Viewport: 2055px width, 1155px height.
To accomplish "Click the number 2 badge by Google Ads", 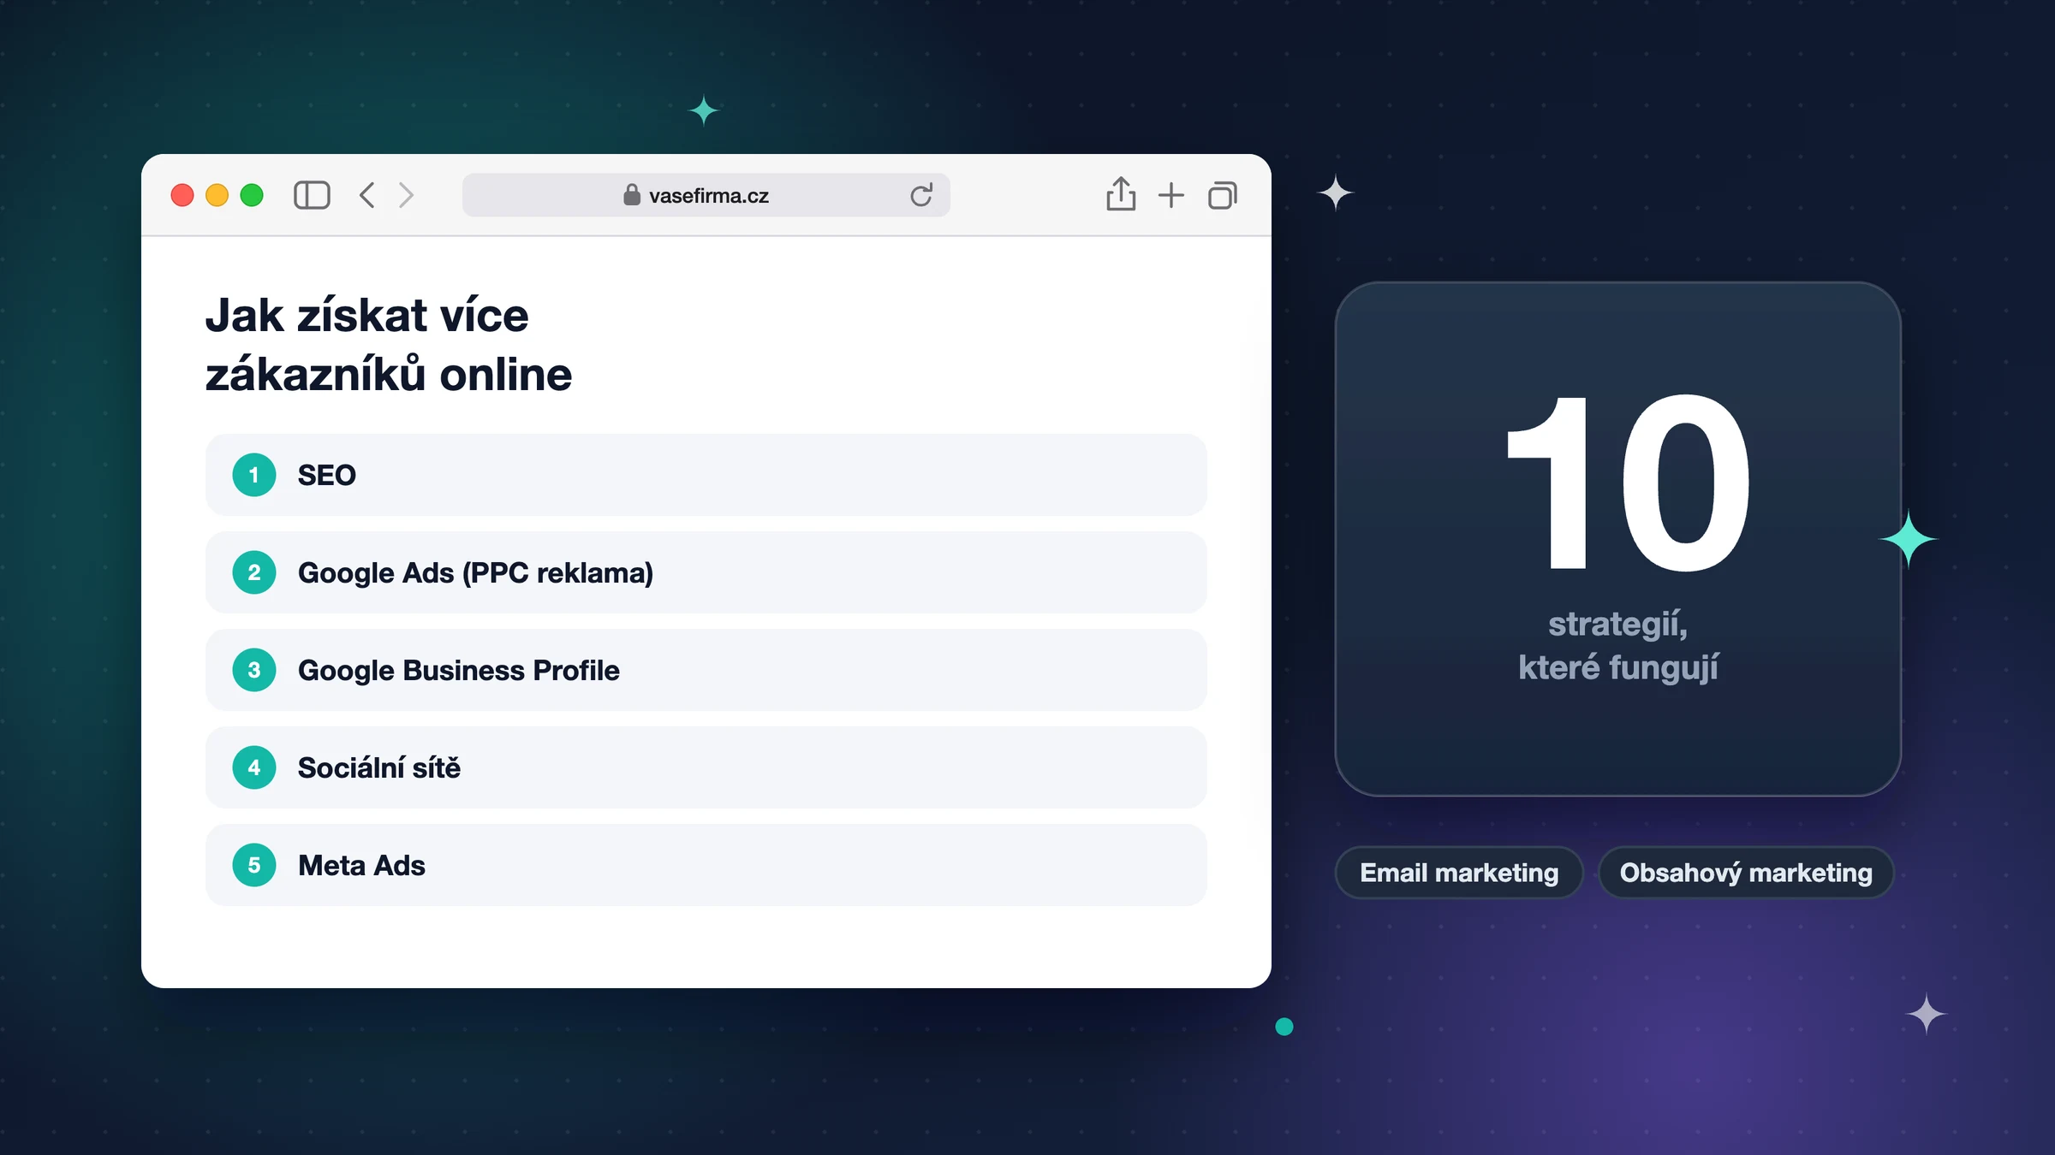I will (254, 572).
